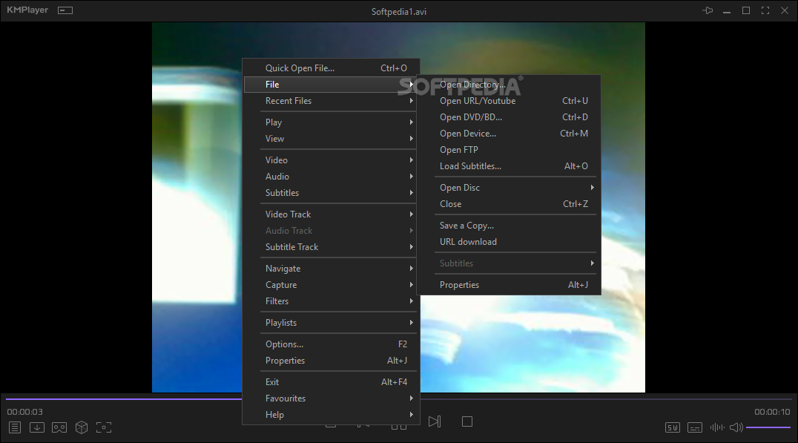The height and width of the screenshot is (443, 798).
Task: Choose Exit from menu
Action: 331,382
